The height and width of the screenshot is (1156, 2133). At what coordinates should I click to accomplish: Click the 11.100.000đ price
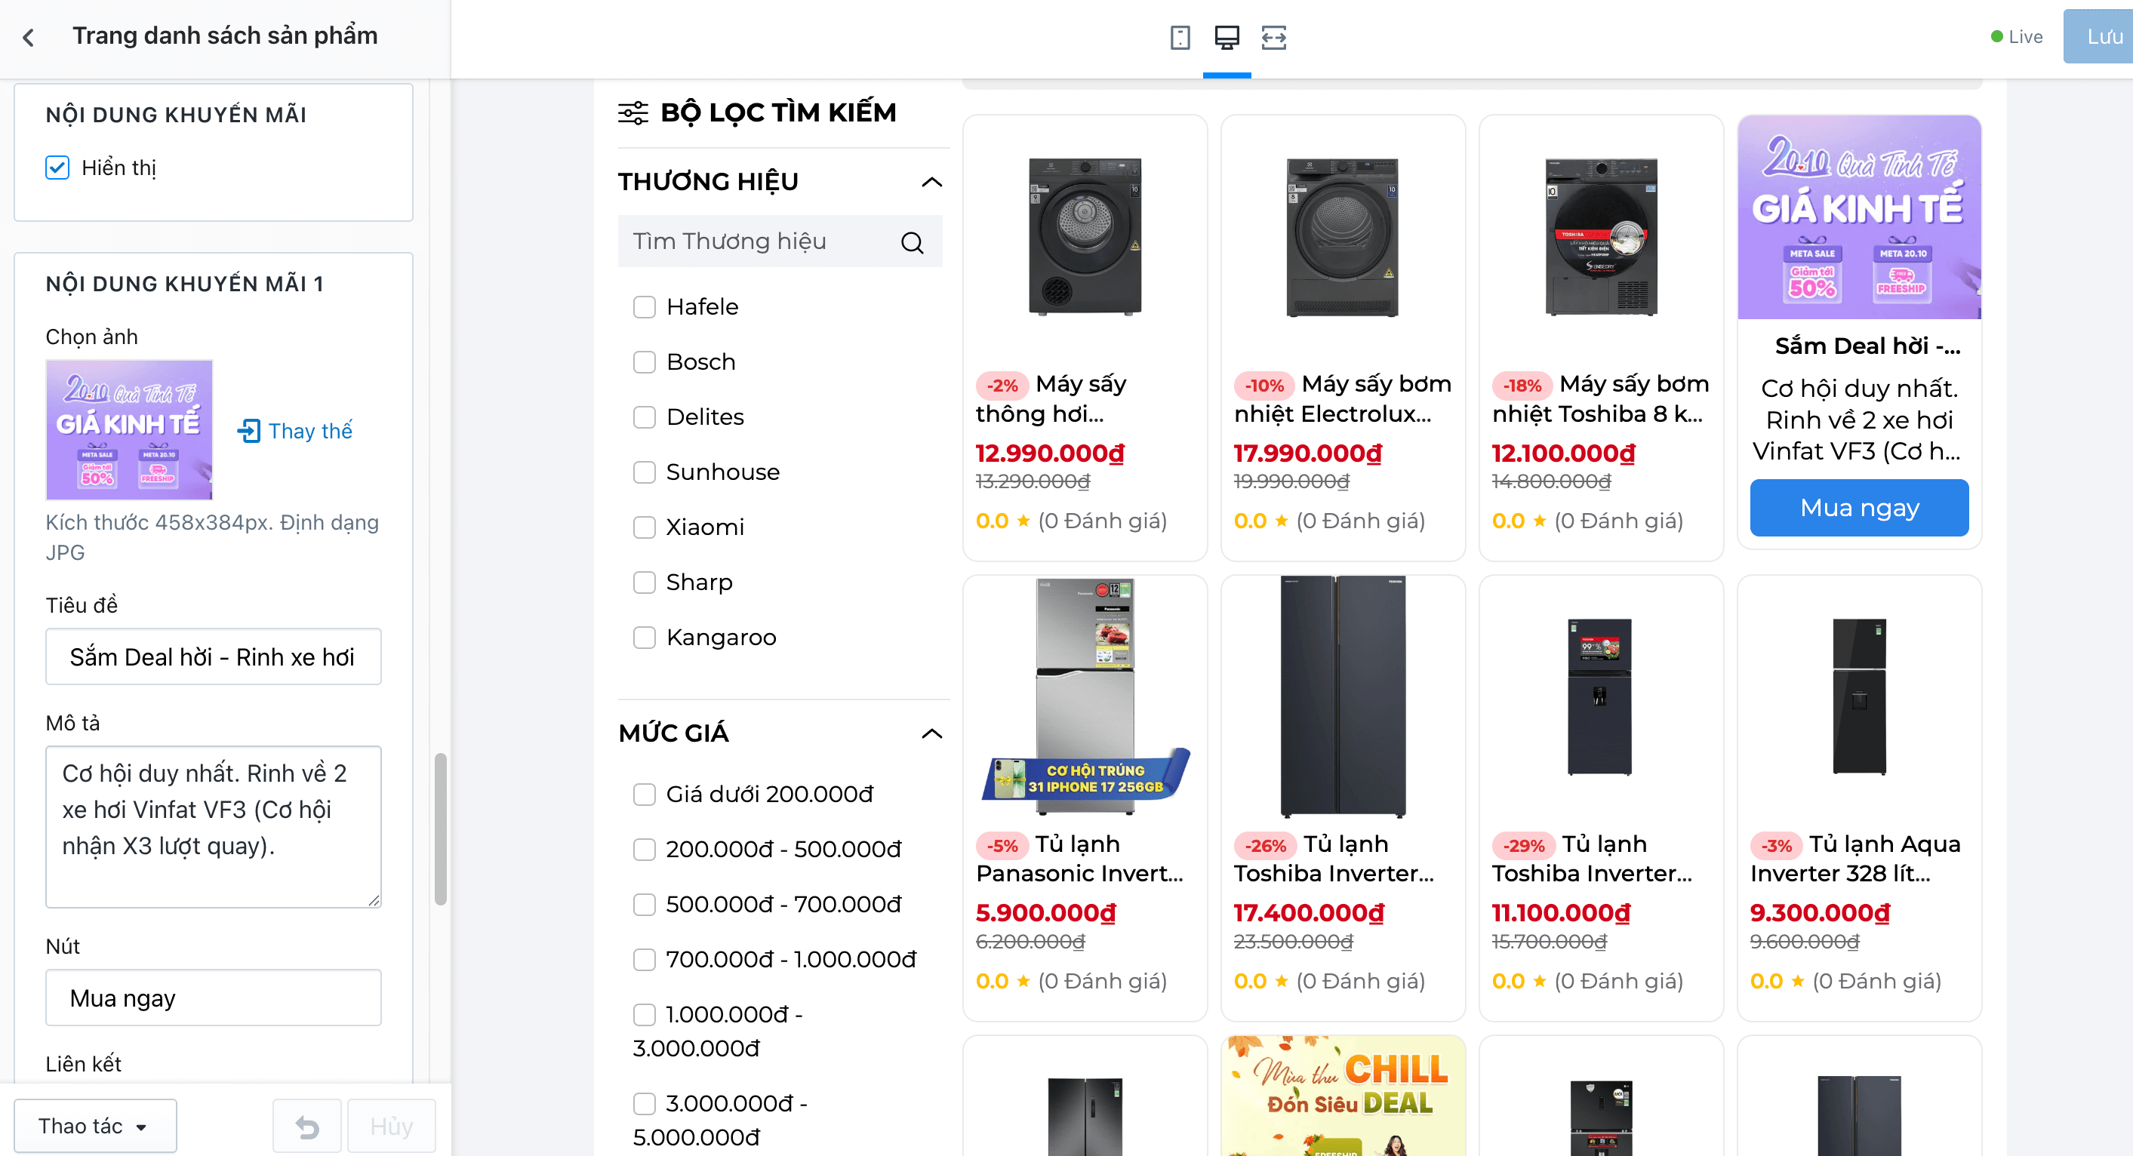pyautogui.click(x=1561, y=913)
